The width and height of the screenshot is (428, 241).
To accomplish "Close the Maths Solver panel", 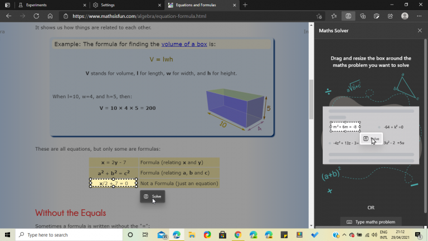I will pos(420,30).
